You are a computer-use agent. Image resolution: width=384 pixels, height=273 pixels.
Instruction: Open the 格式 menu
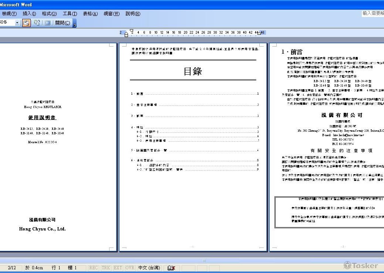pyautogui.click(x=48, y=14)
